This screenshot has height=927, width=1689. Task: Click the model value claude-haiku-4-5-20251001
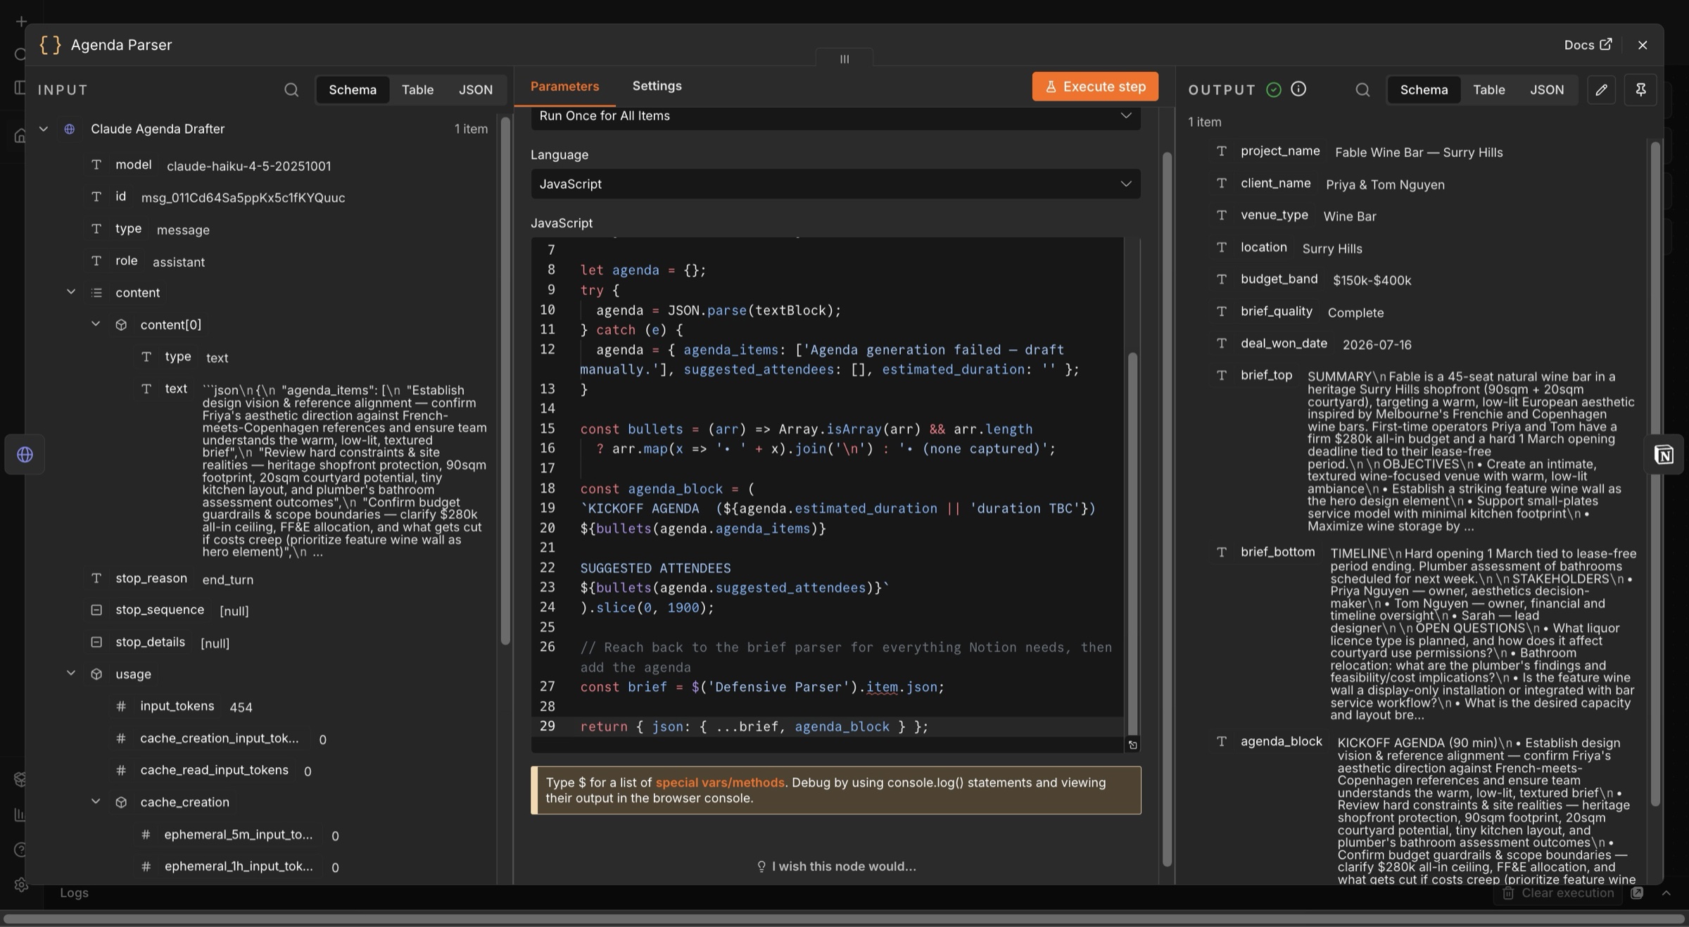248,166
